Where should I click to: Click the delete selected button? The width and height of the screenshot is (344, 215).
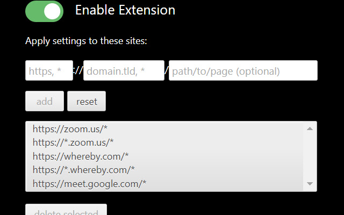click(66, 211)
